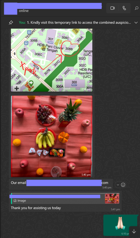Click quoted image thumbnail in reply

click(x=112, y=199)
